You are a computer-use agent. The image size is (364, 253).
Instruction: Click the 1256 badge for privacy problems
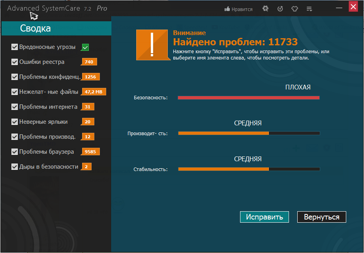(90, 77)
